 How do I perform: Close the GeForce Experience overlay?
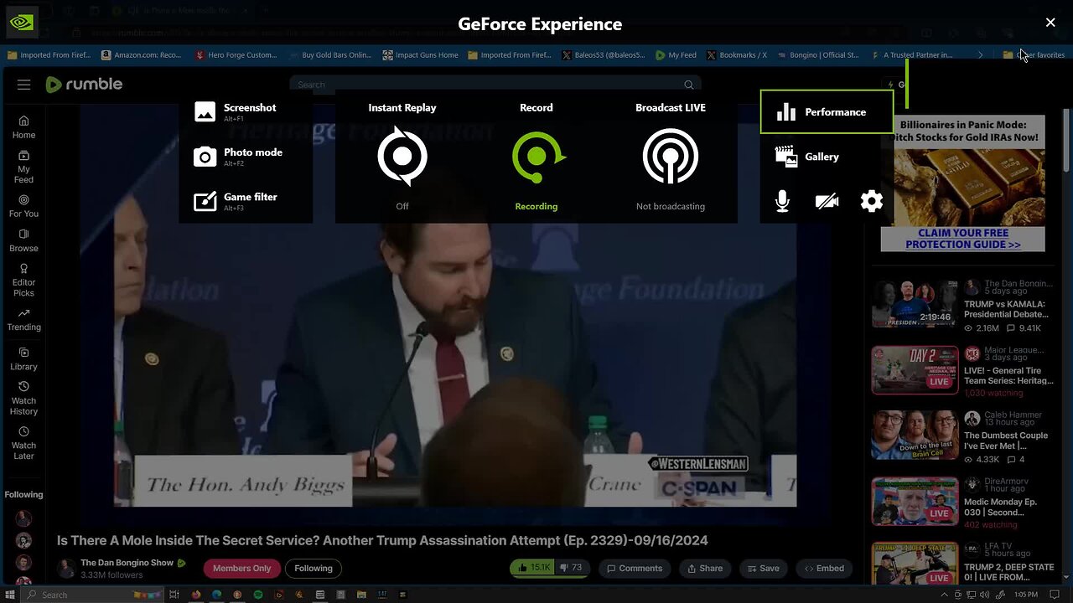coord(1050,23)
